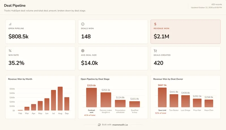Click the Open Pipeline by Deal Stage title
Image resolution: width=226 pixels, height=130 pixels.
tap(95, 79)
